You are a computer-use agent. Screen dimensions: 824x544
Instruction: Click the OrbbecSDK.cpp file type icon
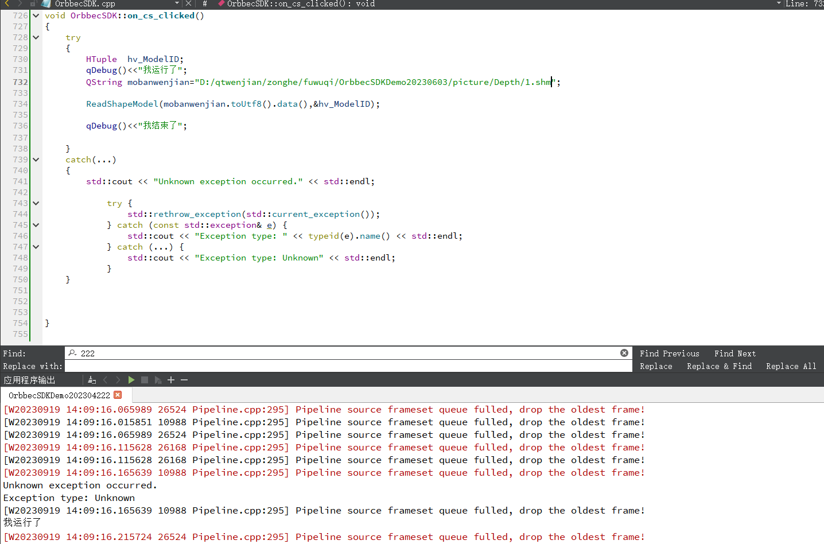(x=46, y=3)
